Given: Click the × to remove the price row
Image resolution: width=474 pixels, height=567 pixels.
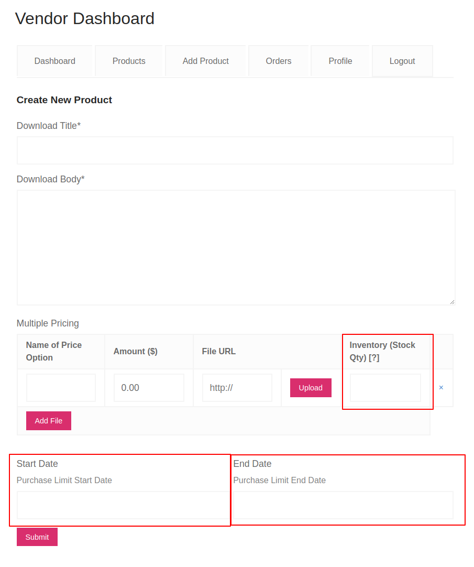Looking at the screenshot, I should [x=441, y=388].
